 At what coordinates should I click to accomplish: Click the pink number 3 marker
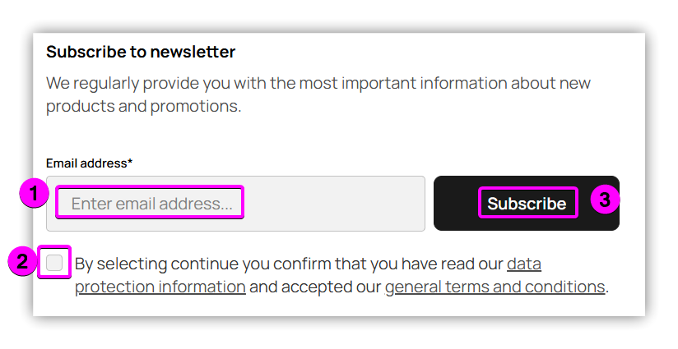click(605, 200)
